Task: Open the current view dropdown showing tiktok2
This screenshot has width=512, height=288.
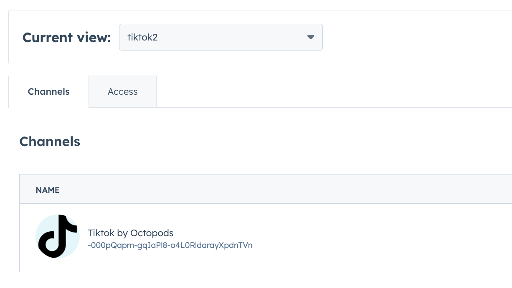Action: click(x=221, y=37)
